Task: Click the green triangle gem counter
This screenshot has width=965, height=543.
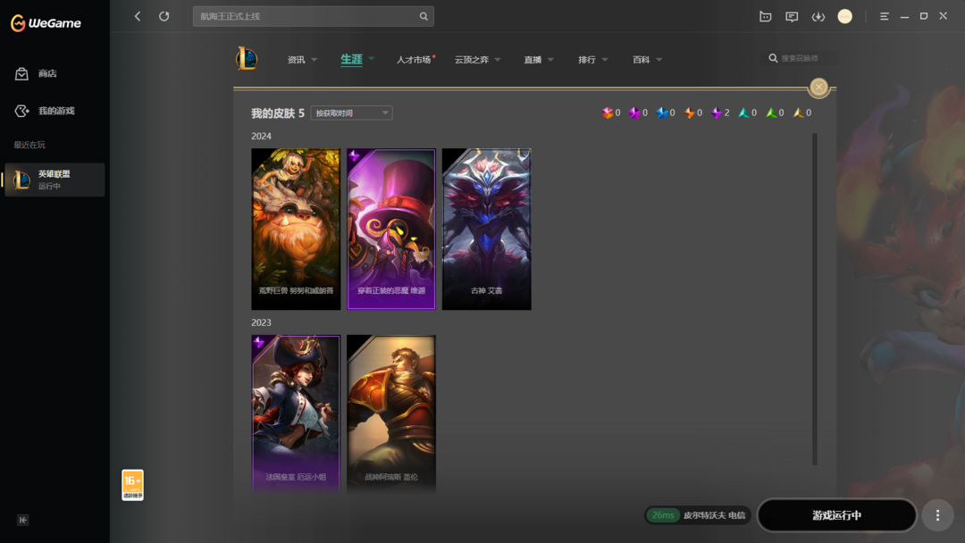Action: [774, 113]
